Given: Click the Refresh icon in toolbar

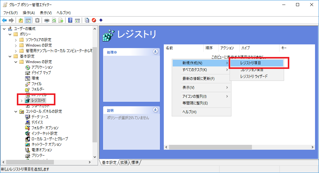Looking at the screenshot, I should point(54,21).
